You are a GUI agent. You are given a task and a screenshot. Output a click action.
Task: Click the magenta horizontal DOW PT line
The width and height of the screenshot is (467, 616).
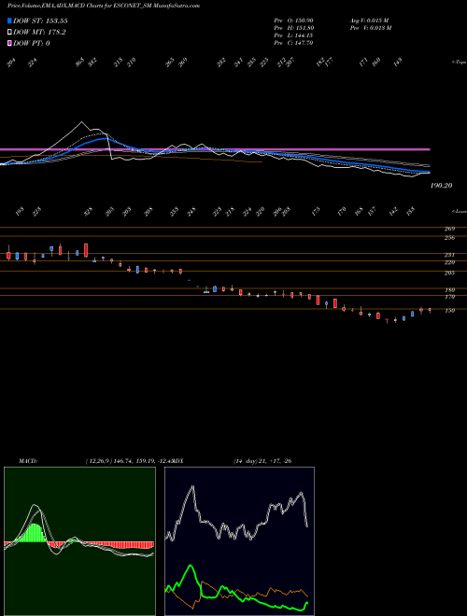click(x=215, y=149)
